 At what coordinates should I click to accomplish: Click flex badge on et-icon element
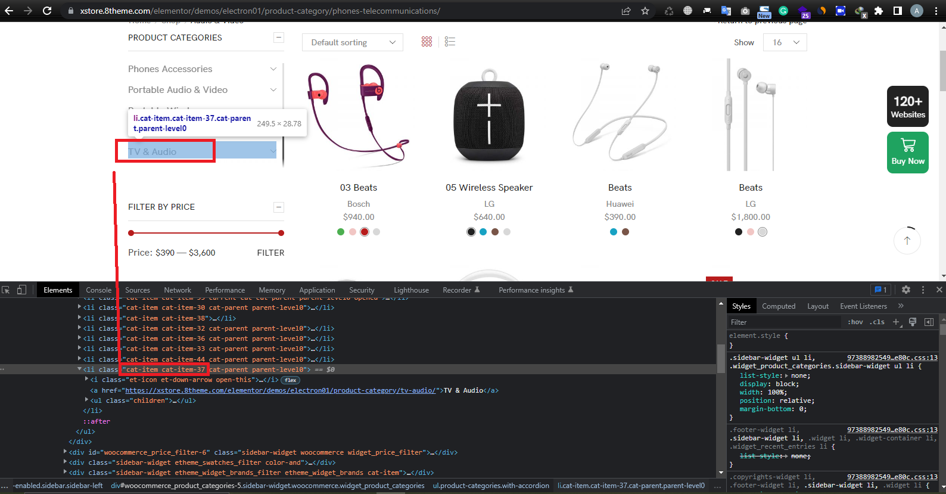pyautogui.click(x=291, y=380)
